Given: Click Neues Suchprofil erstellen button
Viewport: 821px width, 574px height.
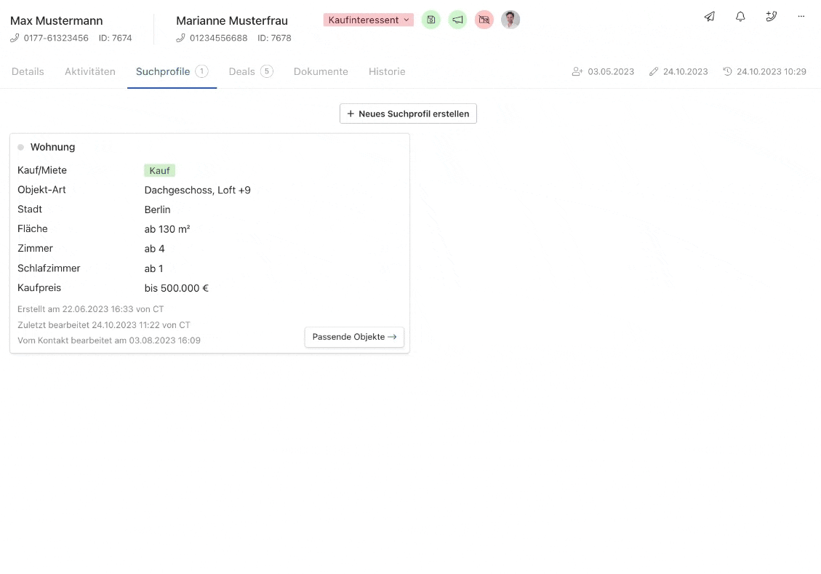Looking at the screenshot, I should pos(408,113).
